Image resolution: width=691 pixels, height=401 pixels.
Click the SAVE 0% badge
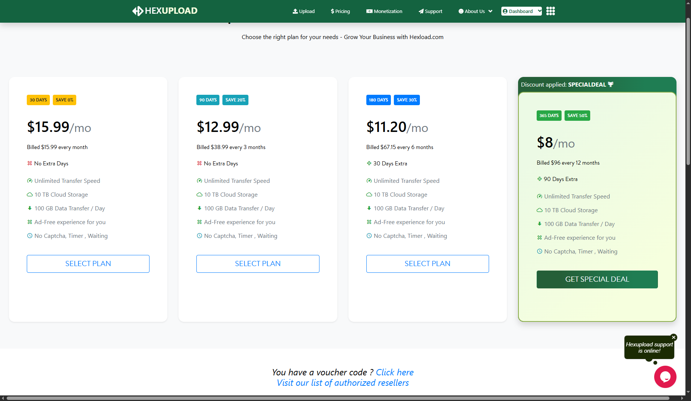click(x=64, y=100)
